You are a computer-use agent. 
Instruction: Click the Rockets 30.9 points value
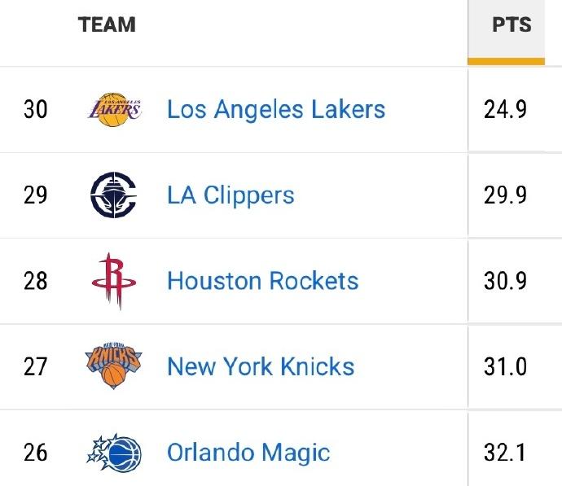[505, 281]
